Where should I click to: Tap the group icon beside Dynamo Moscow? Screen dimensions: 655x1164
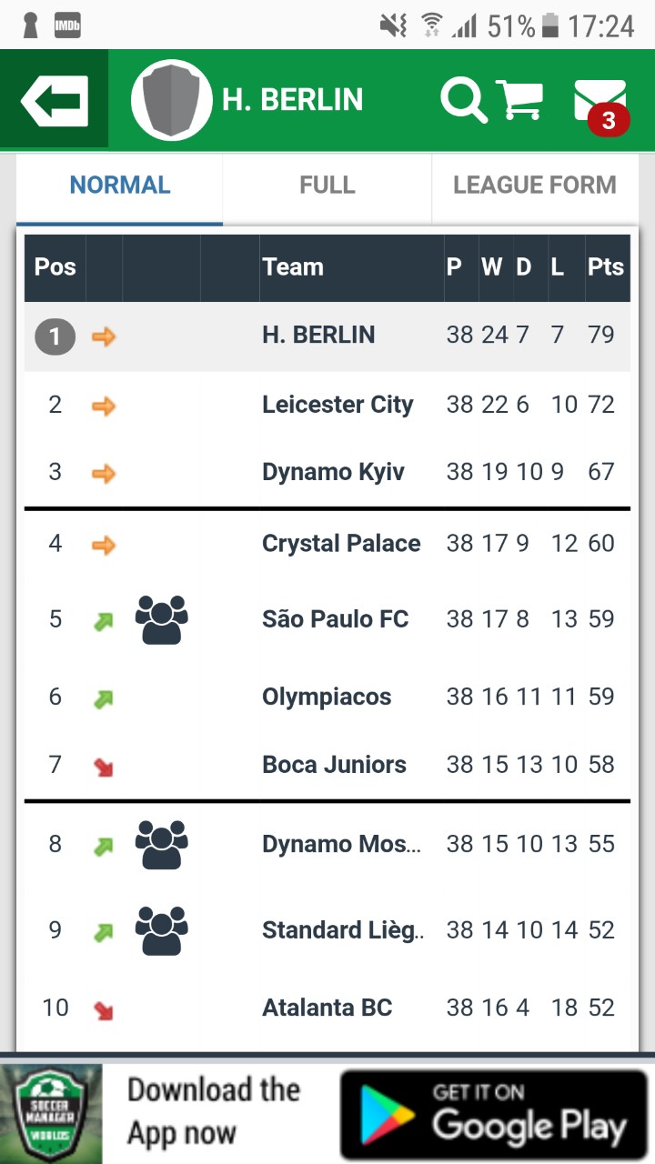[x=161, y=845]
